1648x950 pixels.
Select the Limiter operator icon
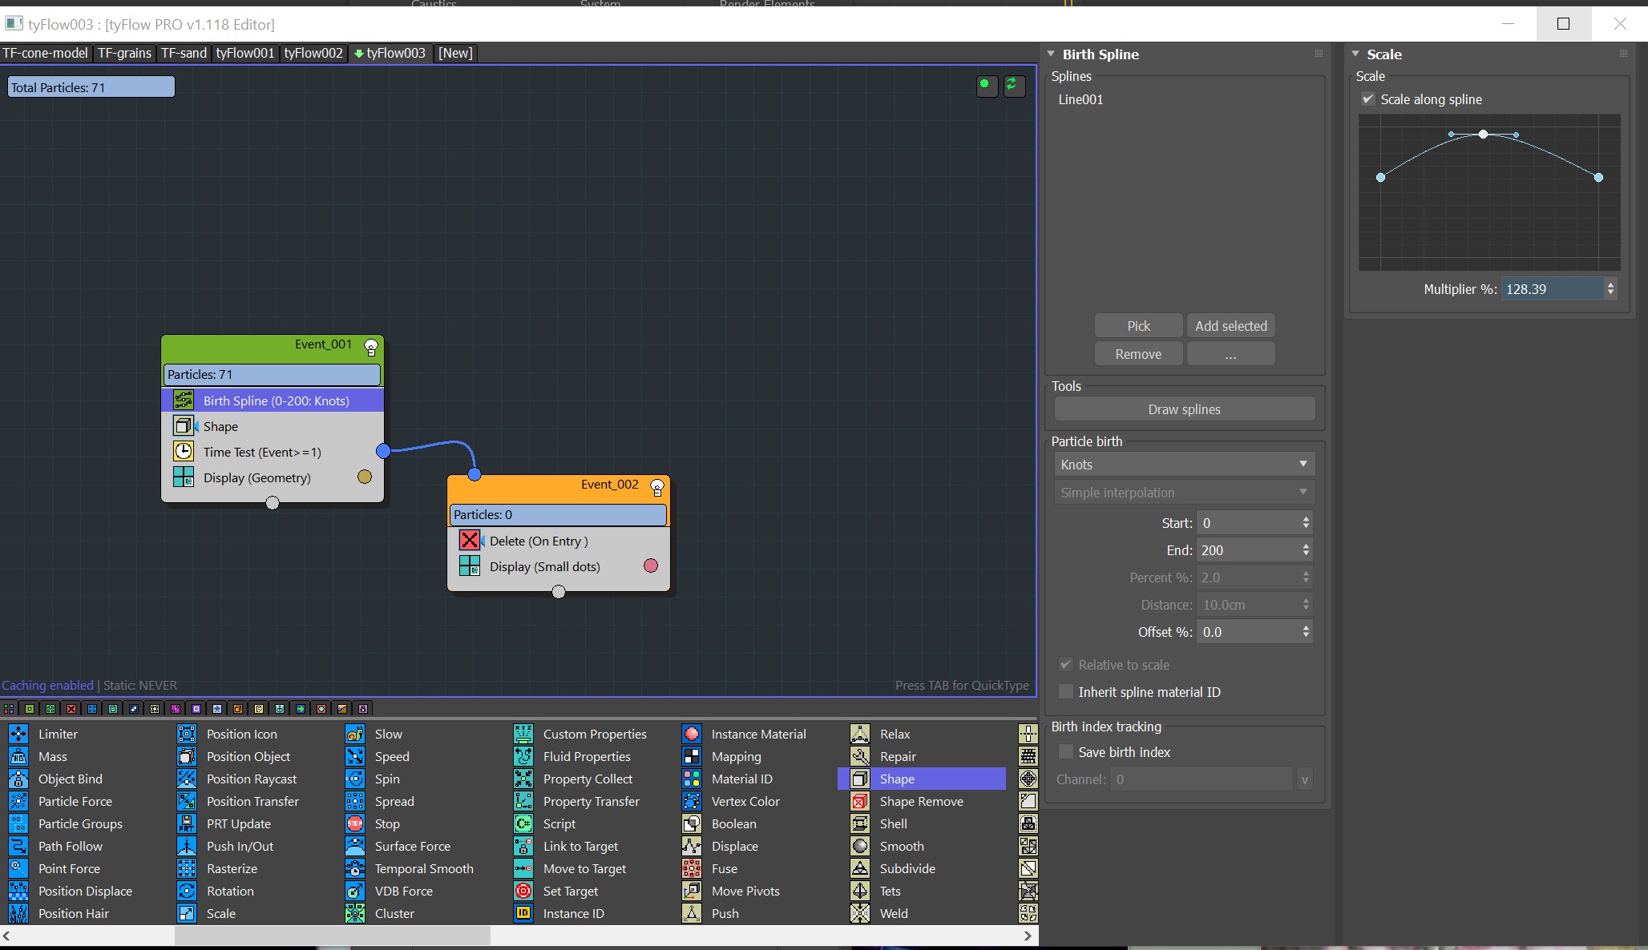18,734
